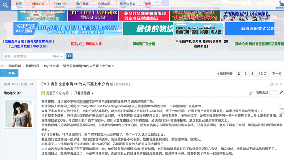Go to 职场/移民 in the breadcrumb
The image size is (284, 160).
(x=32, y=66)
